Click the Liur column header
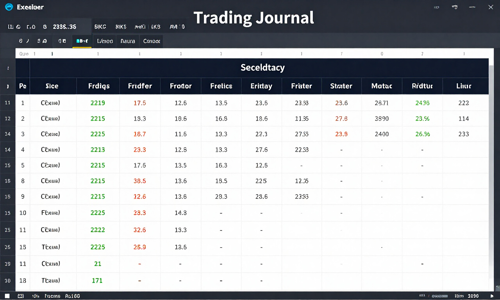Image resolution: width=500 pixels, height=300 pixels. click(x=464, y=86)
